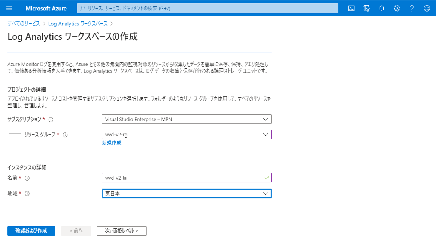Open the 地域 dropdown showing 東日本
Viewport: 436px width, 243px height.
(187, 194)
